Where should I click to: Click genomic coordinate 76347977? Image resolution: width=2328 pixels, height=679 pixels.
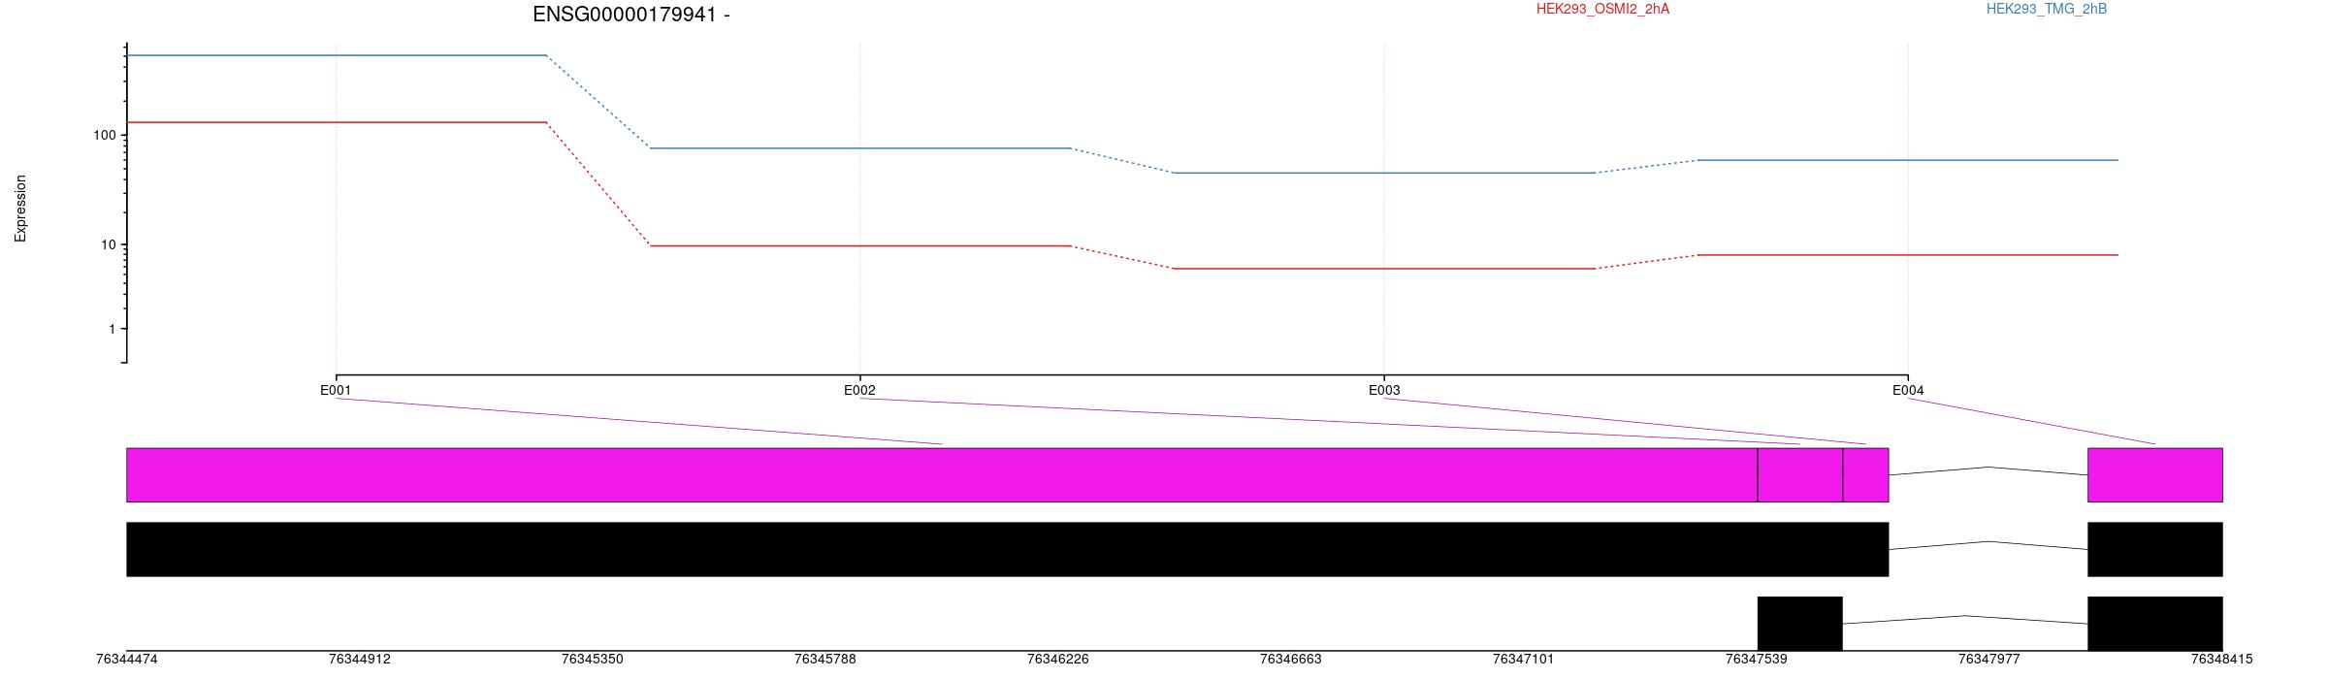(x=1989, y=660)
